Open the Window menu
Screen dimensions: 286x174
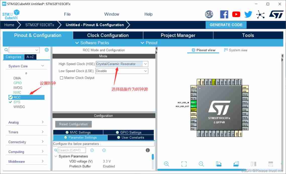click(x=112, y=14)
